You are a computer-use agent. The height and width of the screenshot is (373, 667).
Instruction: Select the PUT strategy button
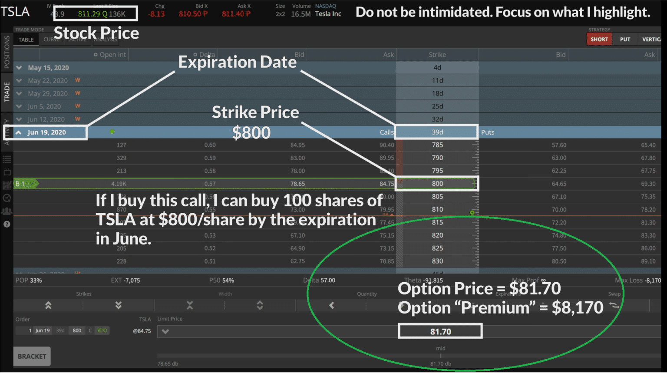pos(625,39)
